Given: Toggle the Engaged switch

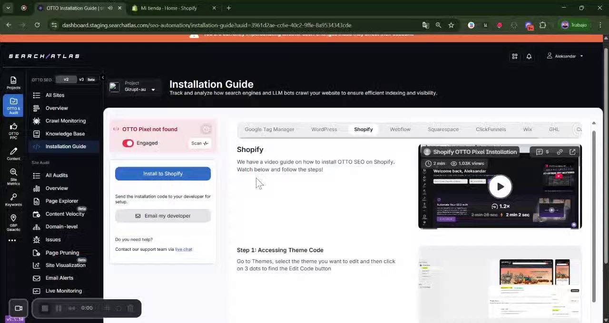Looking at the screenshot, I should point(128,143).
